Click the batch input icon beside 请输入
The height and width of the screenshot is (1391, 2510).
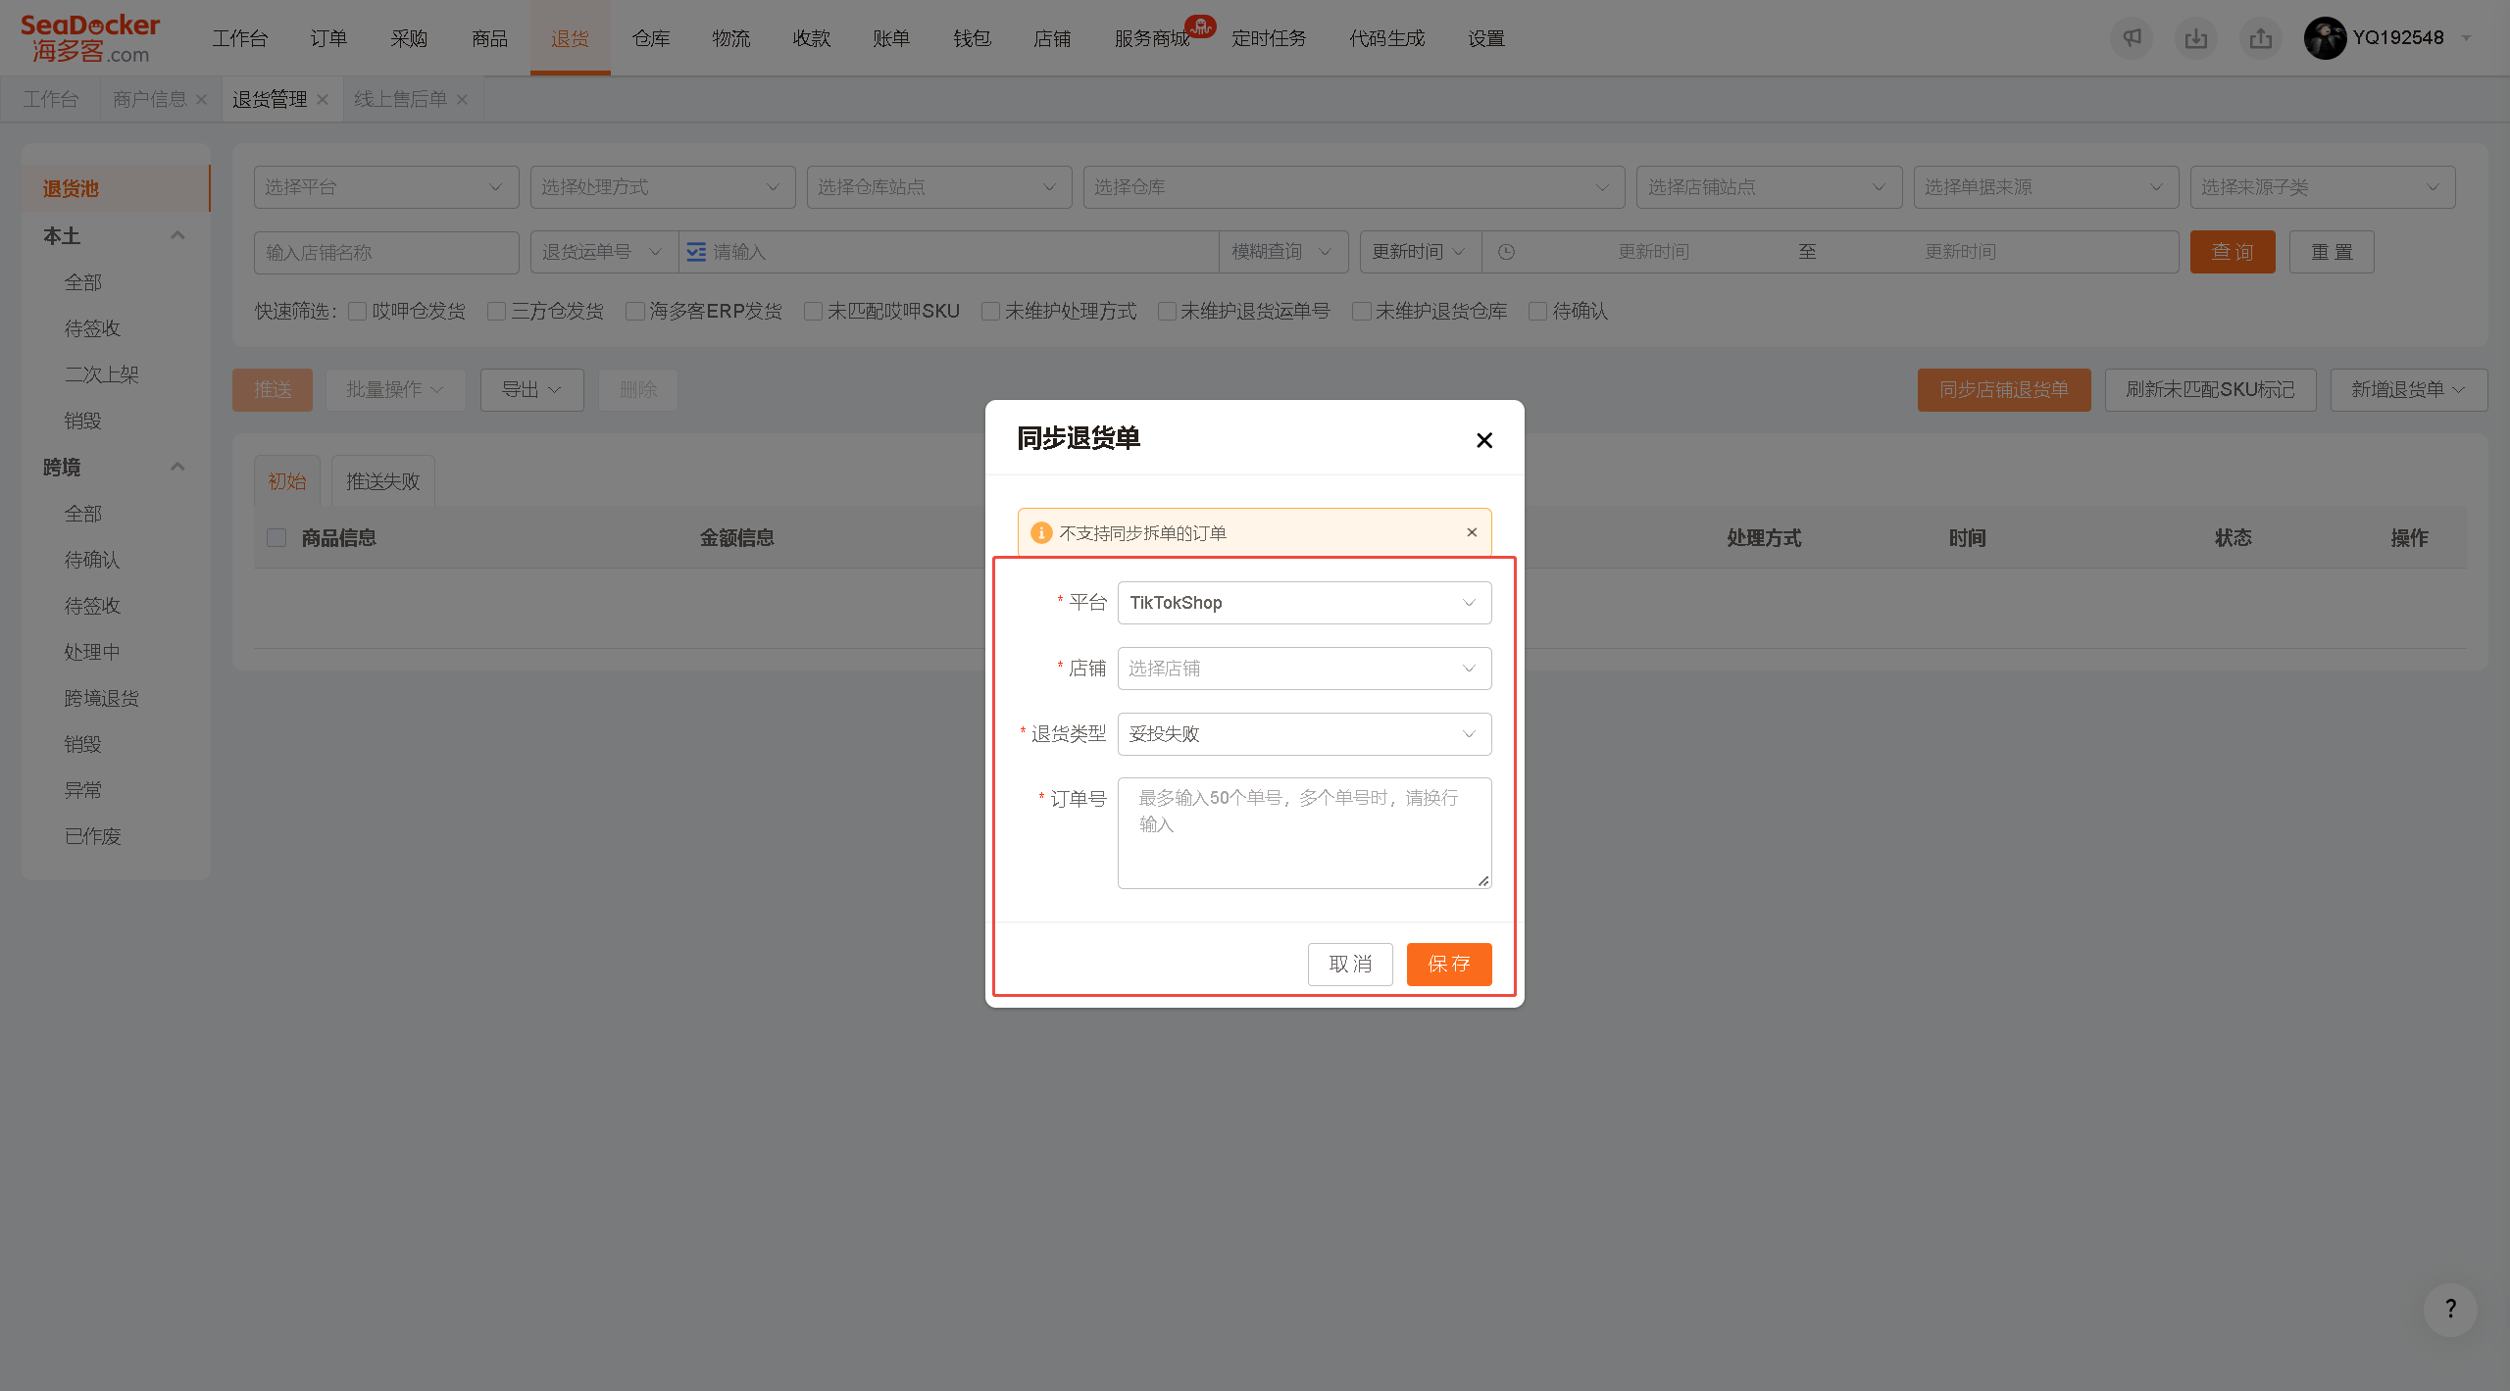[x=696, y=252]
